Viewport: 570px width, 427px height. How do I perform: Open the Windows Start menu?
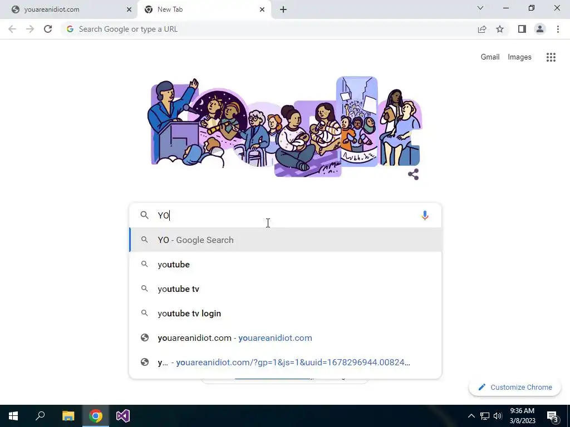pos(13,416)
